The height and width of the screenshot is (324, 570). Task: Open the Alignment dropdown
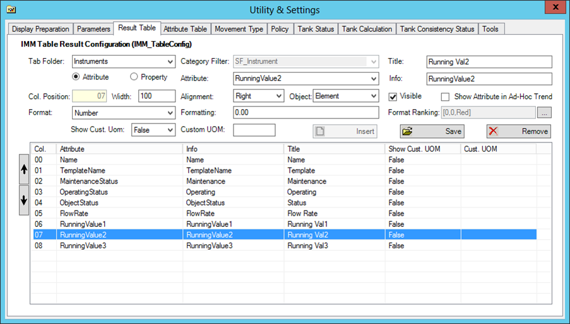tap(279, 96)
